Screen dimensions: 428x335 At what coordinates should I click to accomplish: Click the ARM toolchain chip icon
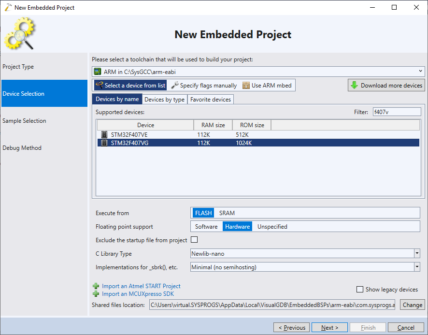(x=98, y=72)
